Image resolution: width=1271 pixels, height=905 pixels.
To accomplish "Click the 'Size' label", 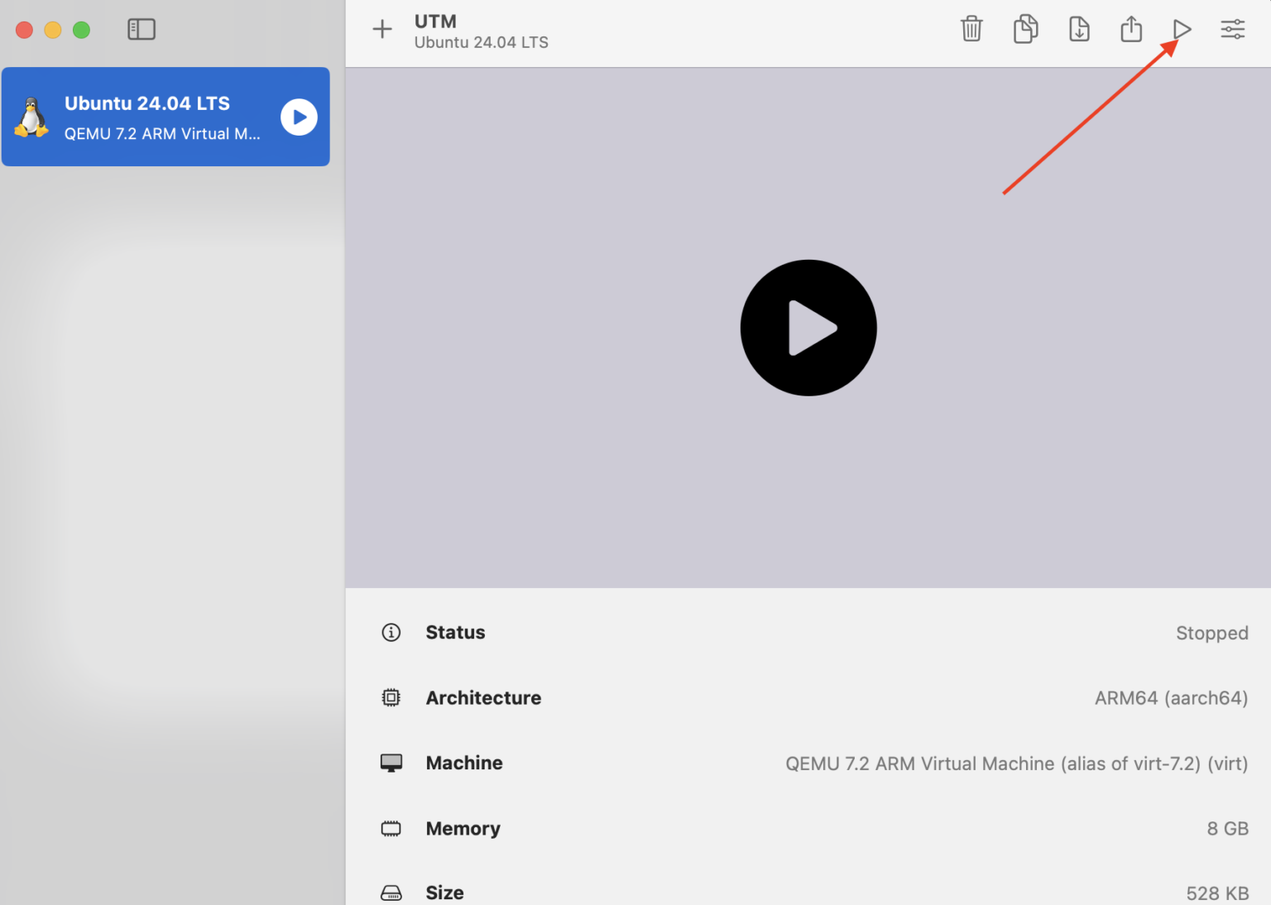I will click(444, 893).
